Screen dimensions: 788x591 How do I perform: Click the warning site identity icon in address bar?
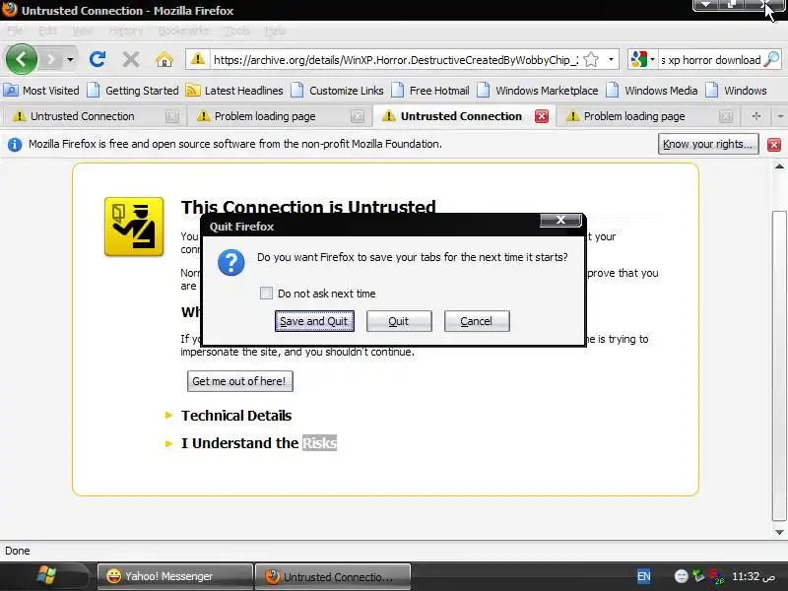[x=198, y=59]
